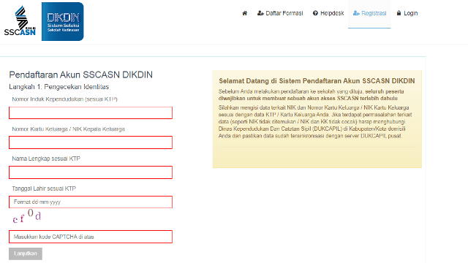
Task: Click paragraph starting Silahkan mengisi data terkait NIK
Action: (x=315, y=122)
